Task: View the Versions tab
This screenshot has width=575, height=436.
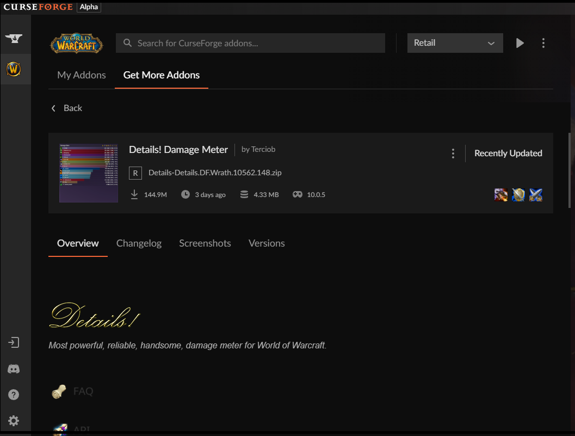Action: click(x=267, y=243)
